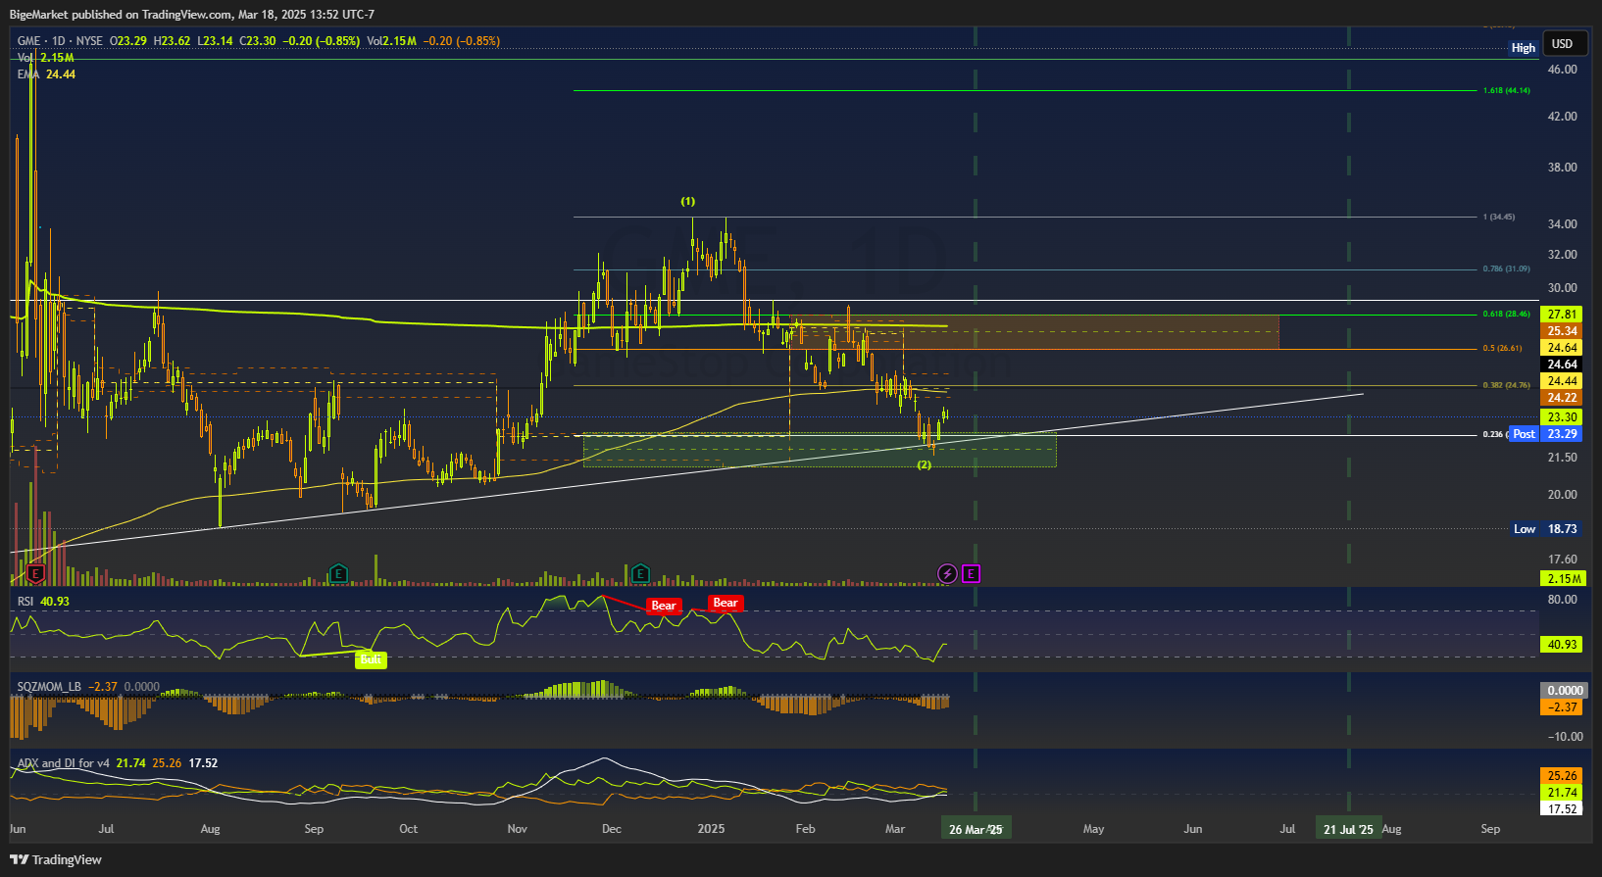Click the GME 1D NYSE symbol legend

pos(60,41)
